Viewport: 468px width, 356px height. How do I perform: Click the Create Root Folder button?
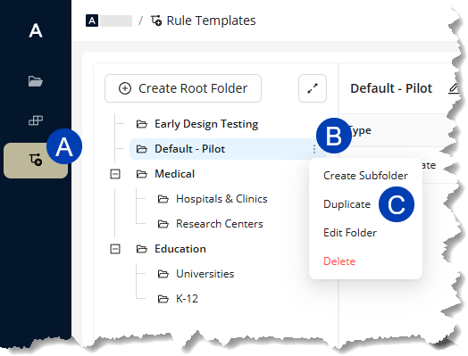point(183,88)
